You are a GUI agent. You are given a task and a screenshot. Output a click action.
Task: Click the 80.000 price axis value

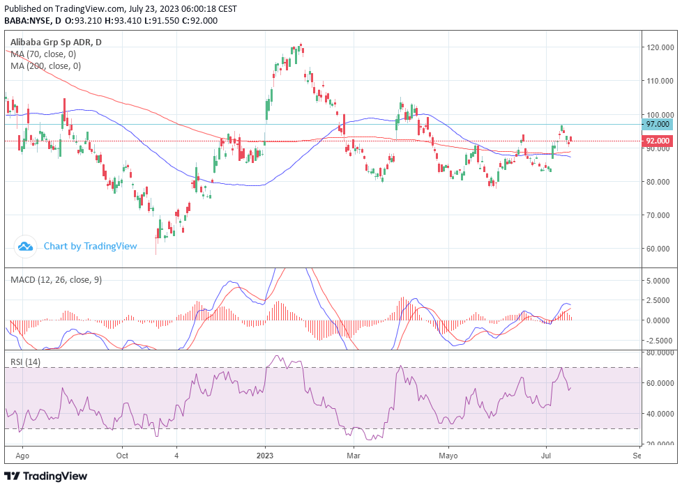(x=660, y=182)
